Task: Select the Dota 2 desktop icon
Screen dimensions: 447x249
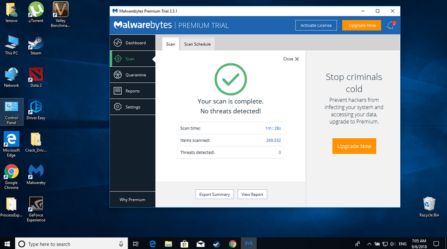Action: (36, 78)
